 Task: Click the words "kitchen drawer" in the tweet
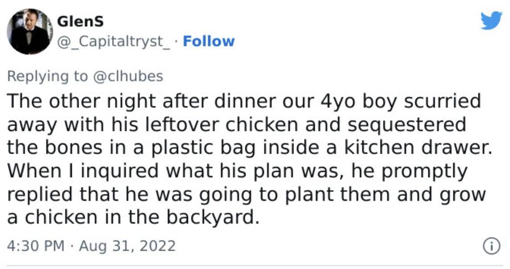pyautogui.click(x=418, y=148)
